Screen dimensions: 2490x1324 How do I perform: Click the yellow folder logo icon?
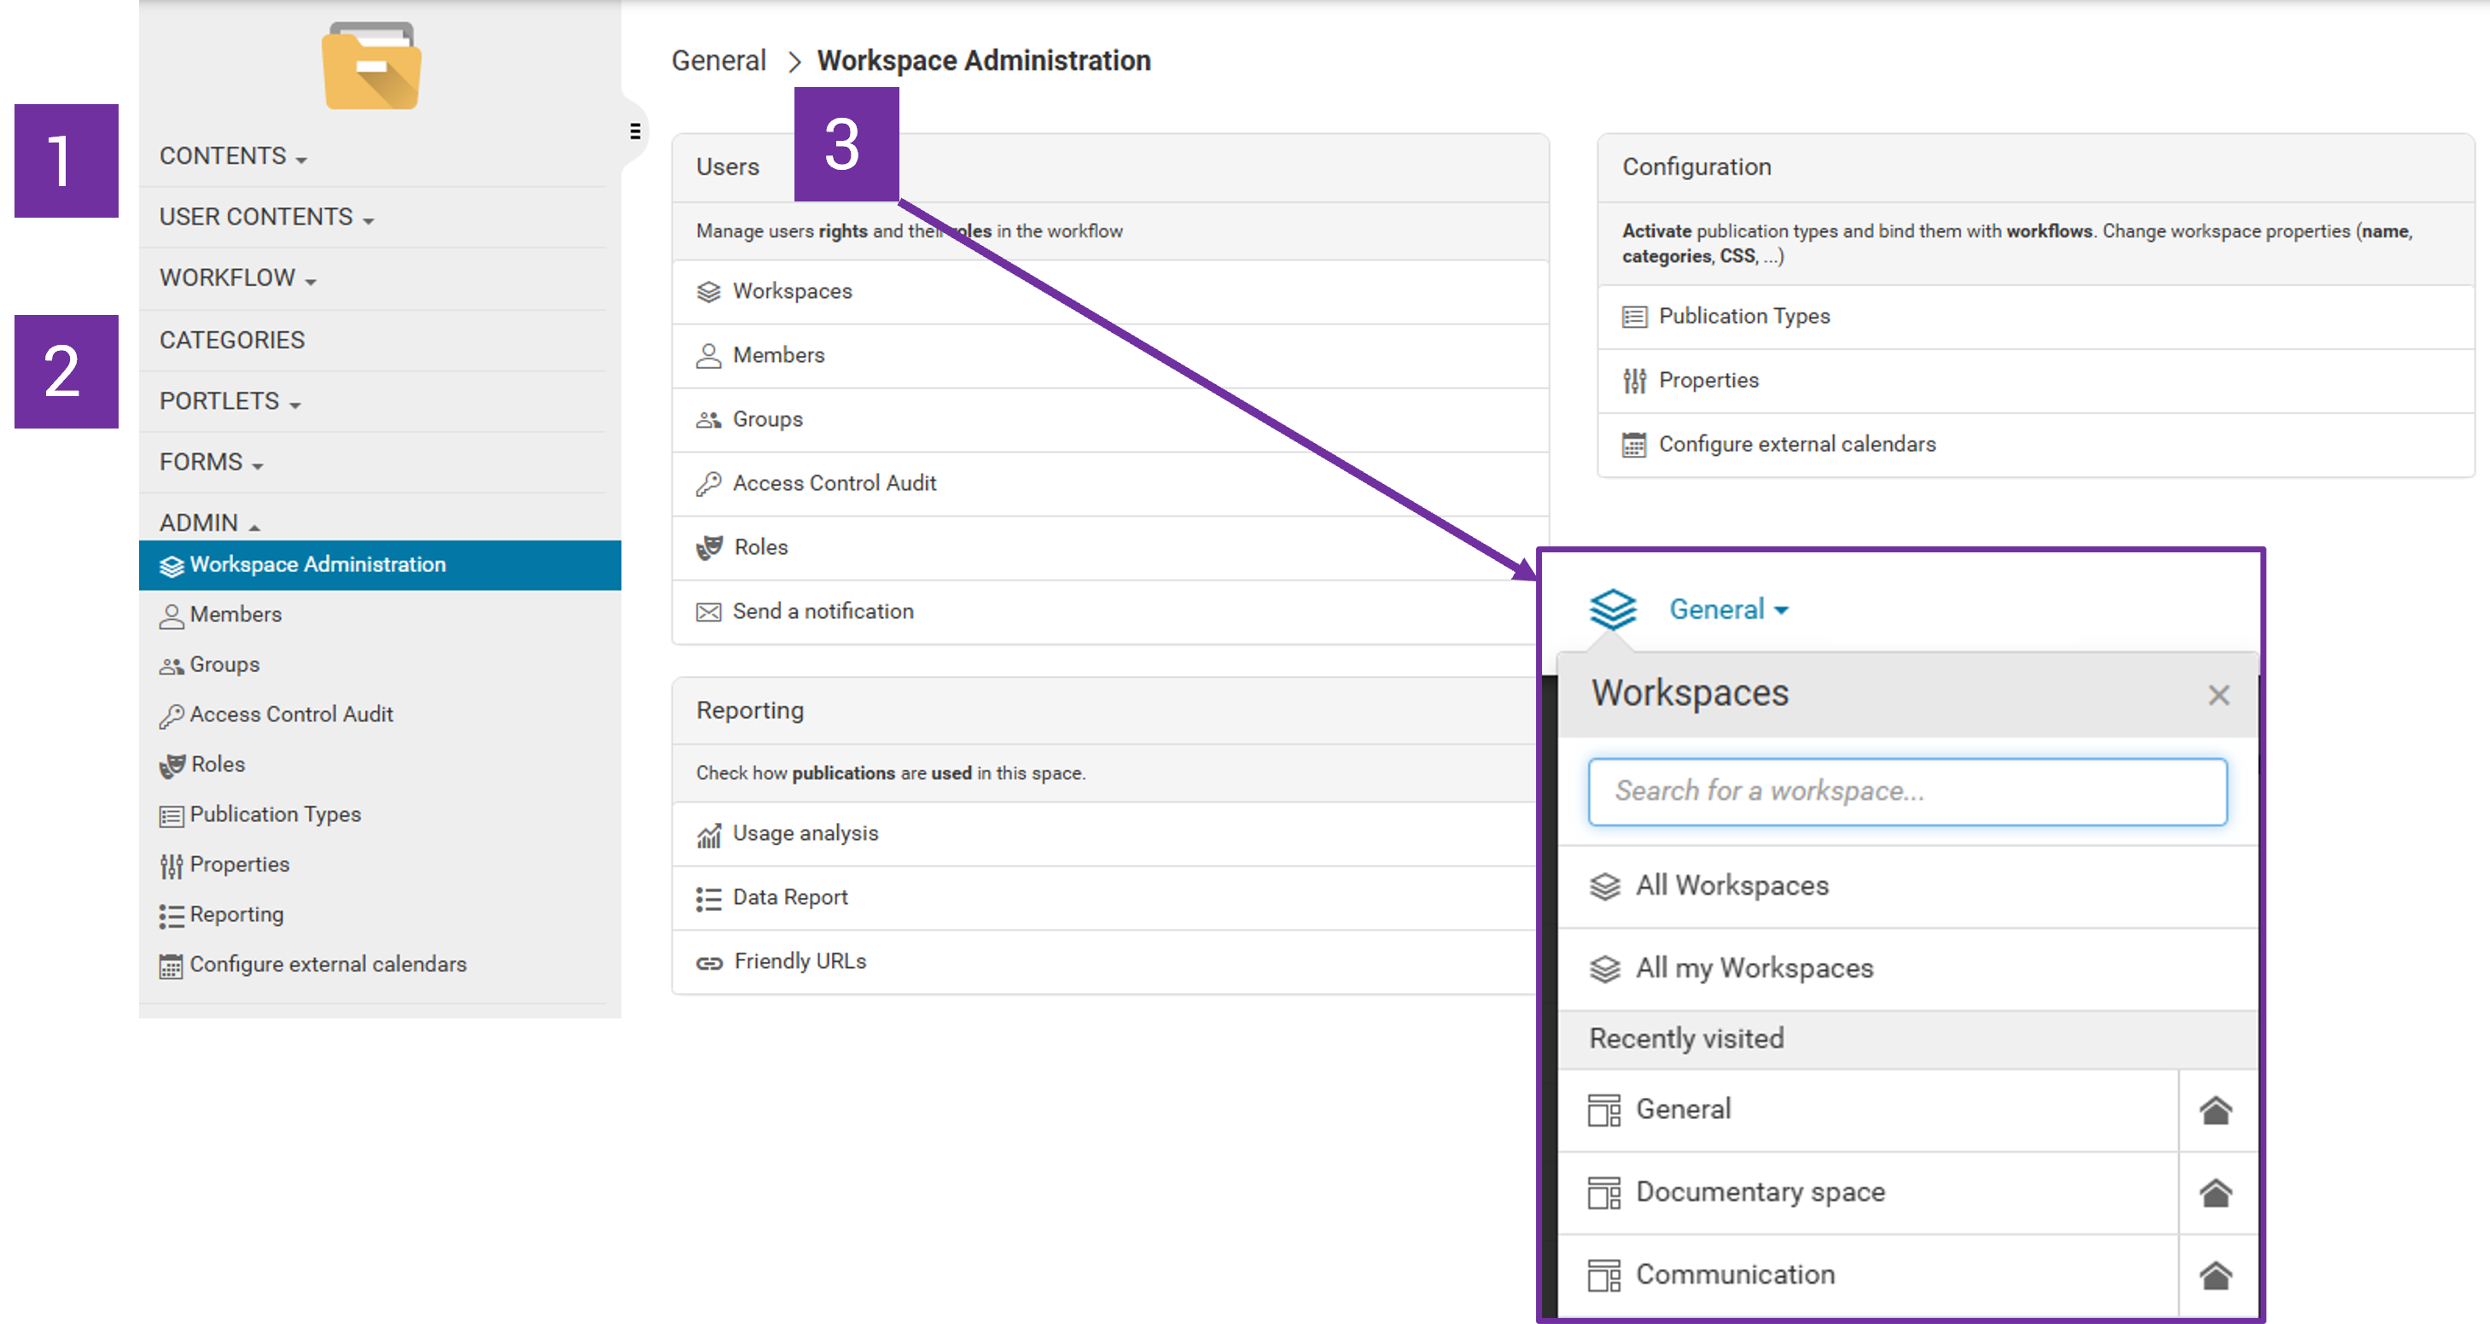point(372,66)
